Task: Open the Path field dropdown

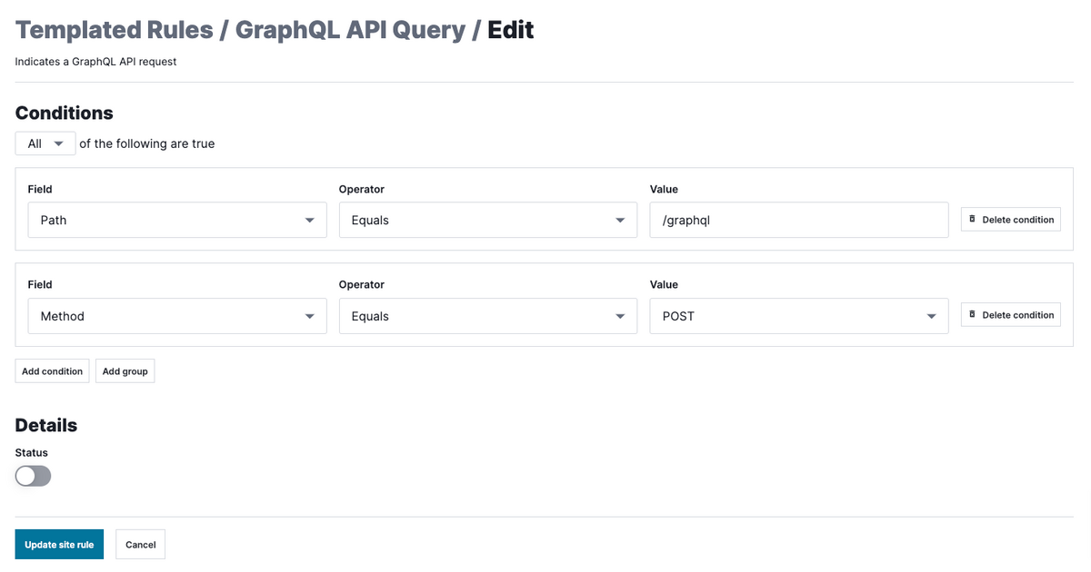Action: tap(177, 220)
